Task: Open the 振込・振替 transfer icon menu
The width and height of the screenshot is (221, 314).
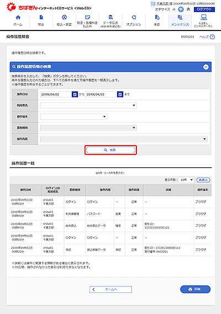Action: point(64,17)
